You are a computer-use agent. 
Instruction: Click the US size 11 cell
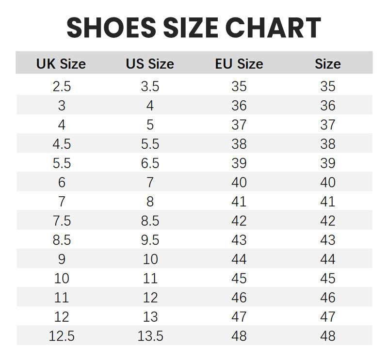coord(150,279)
